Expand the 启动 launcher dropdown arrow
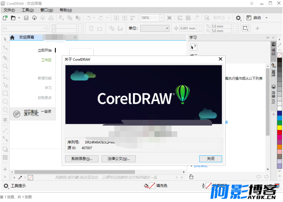The image size is (283, 202). (x=266, y=18)
